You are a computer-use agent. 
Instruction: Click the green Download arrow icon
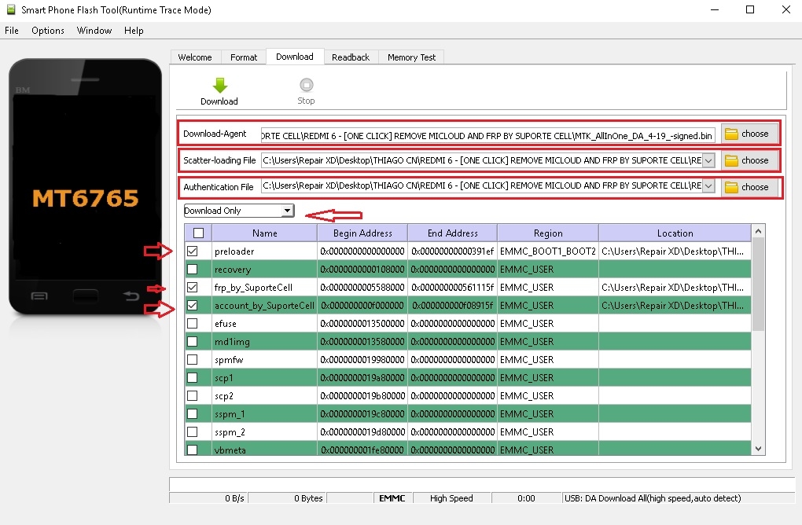coord(220,86)
